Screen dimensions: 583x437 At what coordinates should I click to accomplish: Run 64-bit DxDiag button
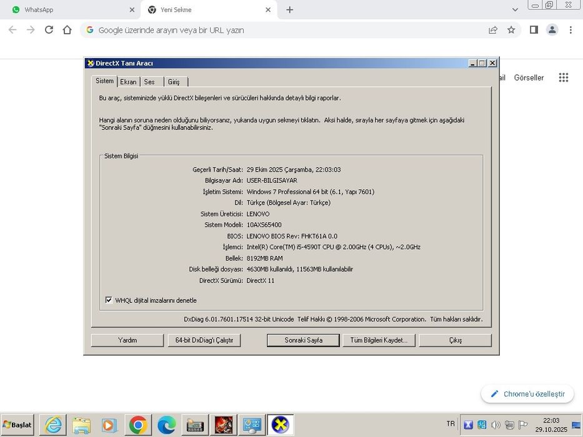tap(204, 340)
